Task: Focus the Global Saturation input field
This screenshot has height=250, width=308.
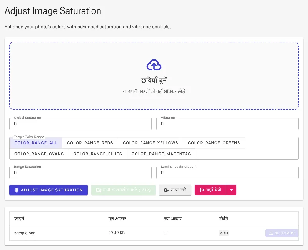Action: tap(80, 124)
